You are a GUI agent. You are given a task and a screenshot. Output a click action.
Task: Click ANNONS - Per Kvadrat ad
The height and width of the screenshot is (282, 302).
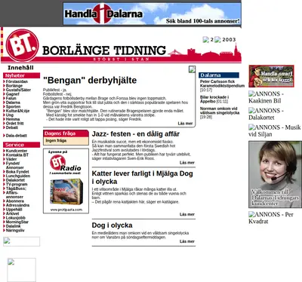click(271, 218)
